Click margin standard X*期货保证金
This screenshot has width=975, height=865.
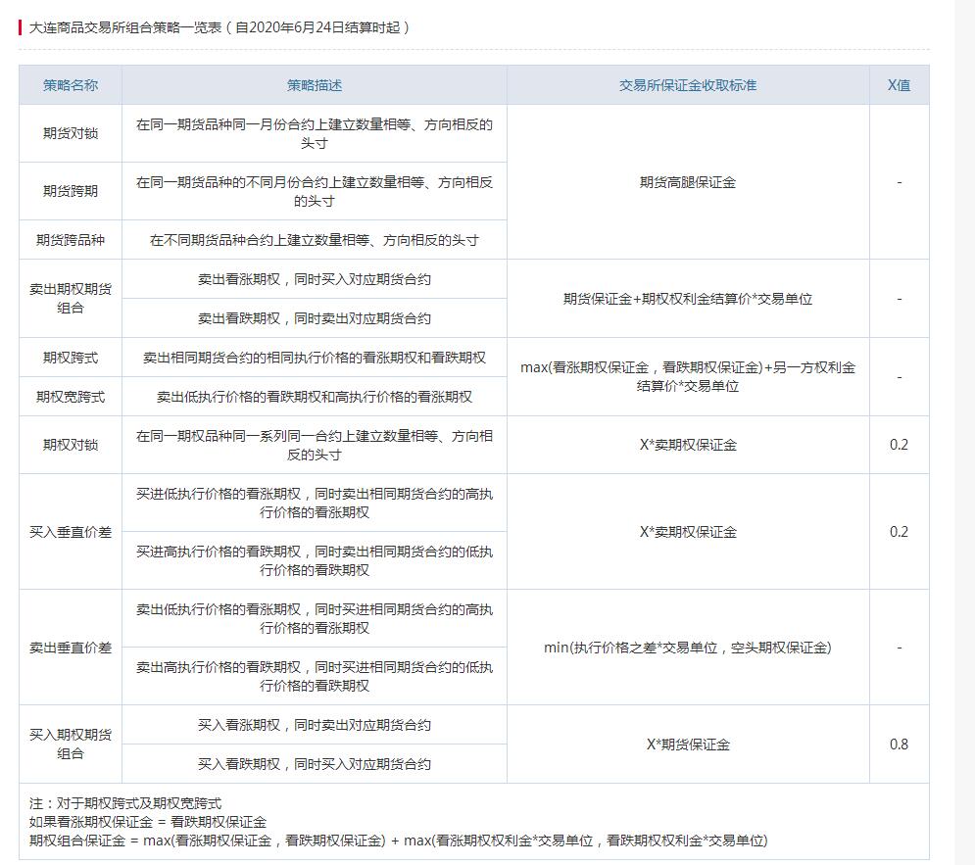[688, 745]
